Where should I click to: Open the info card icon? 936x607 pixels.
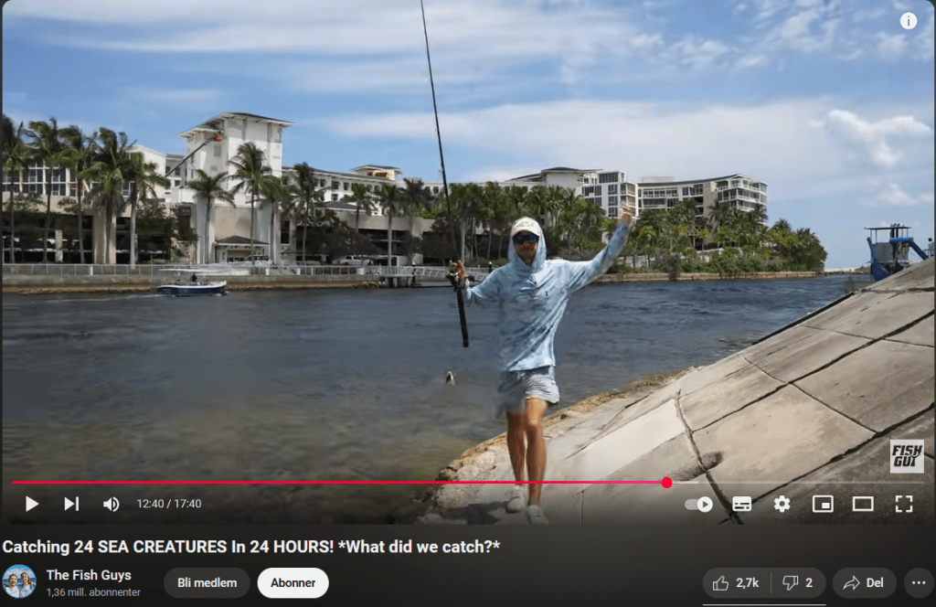909,22
